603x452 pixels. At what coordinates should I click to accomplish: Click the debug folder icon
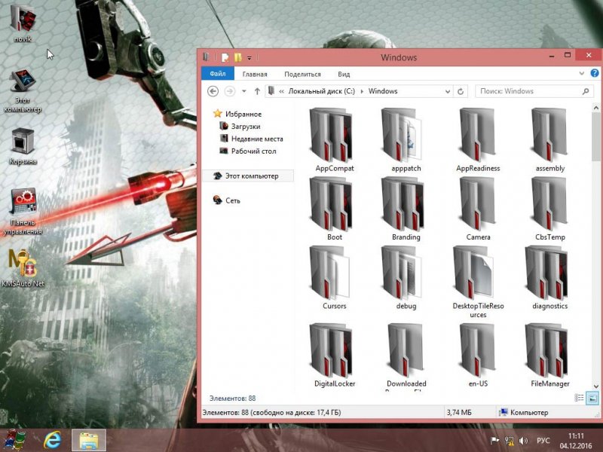(402, 273)
